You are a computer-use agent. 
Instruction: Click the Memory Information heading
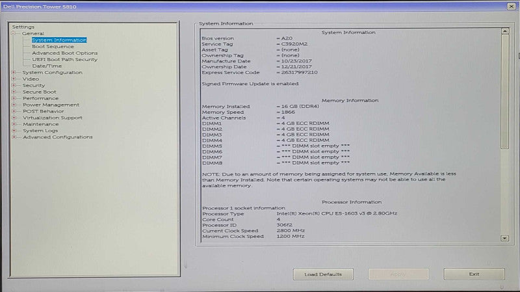(x=350, y=100)
